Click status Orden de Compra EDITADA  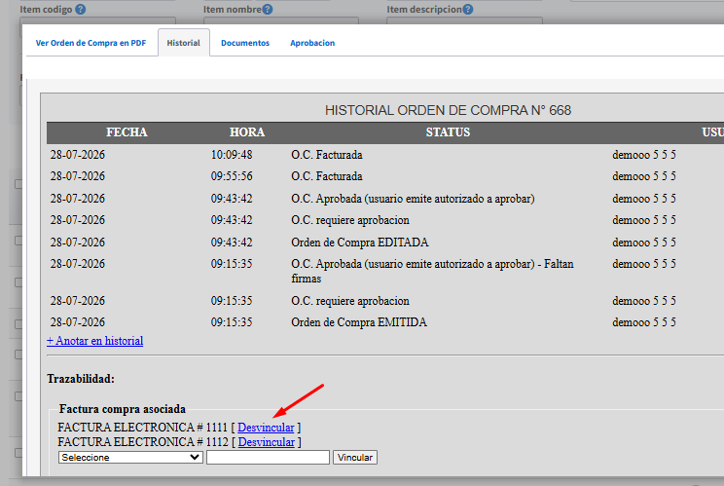(360, 243)
